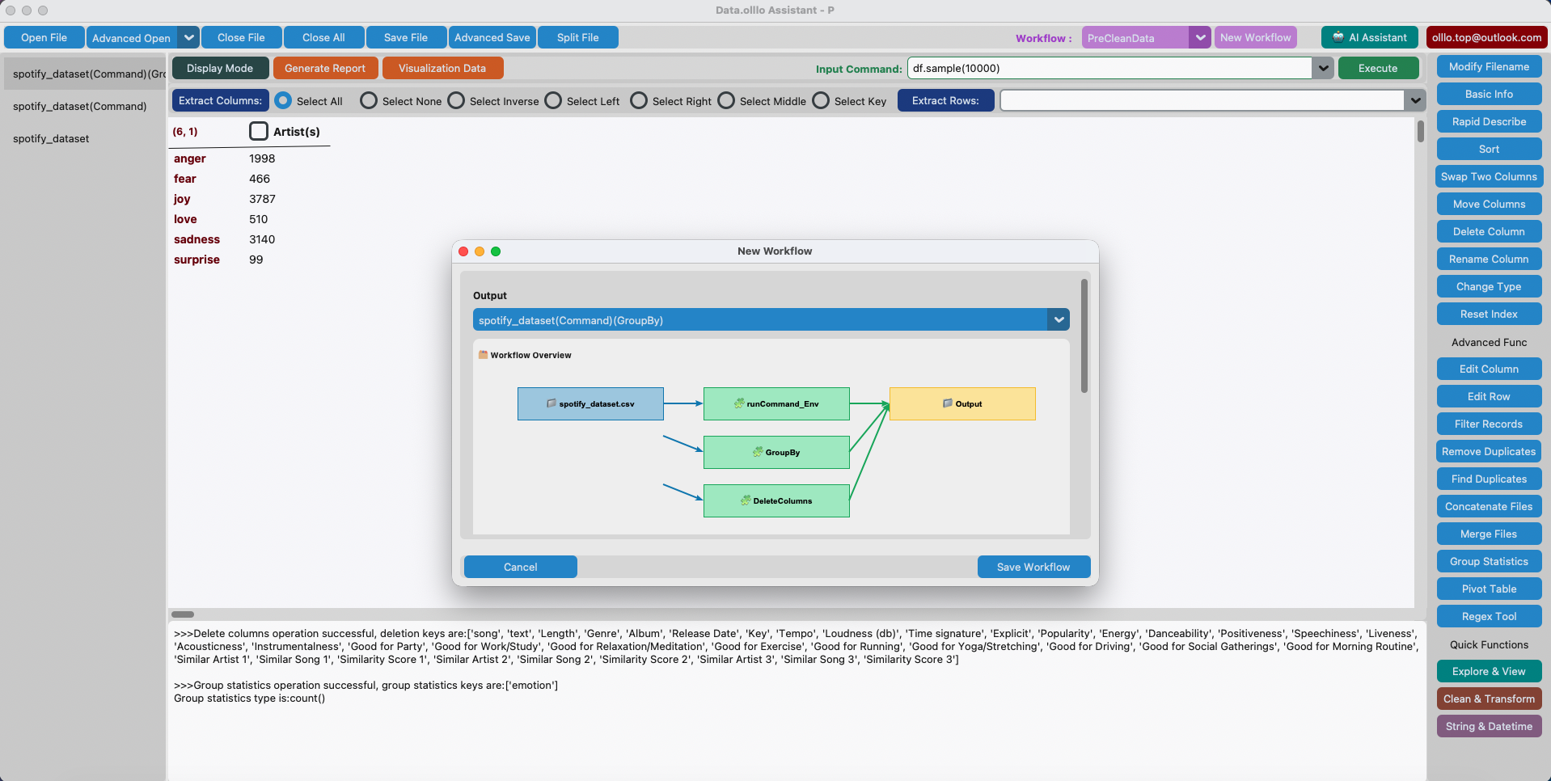Open the Extract Rows dropdown list

pos(1414,100)
